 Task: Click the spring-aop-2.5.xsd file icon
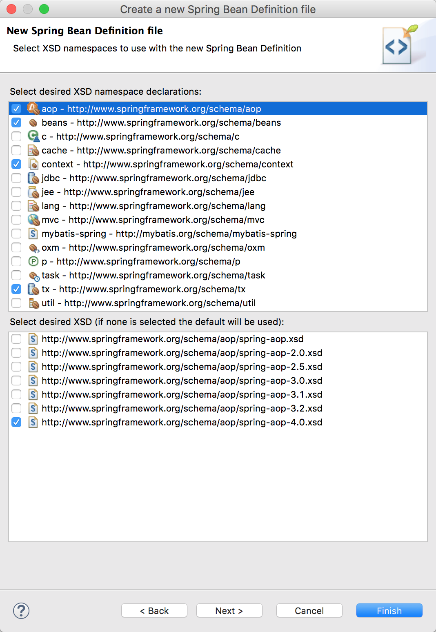(x=33, y=367)
